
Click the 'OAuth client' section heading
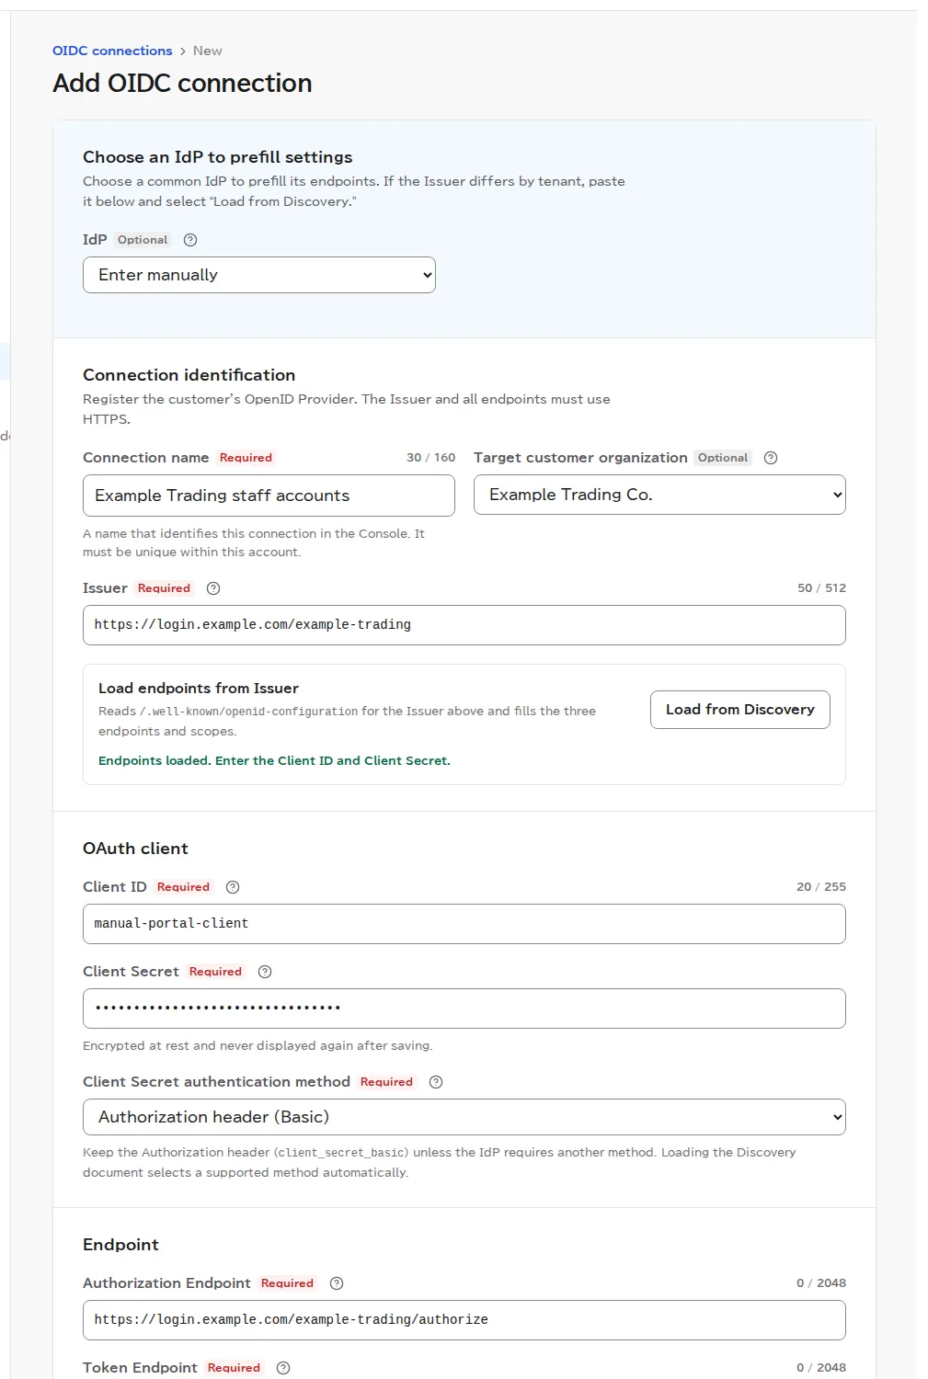[x=135, y=849]
